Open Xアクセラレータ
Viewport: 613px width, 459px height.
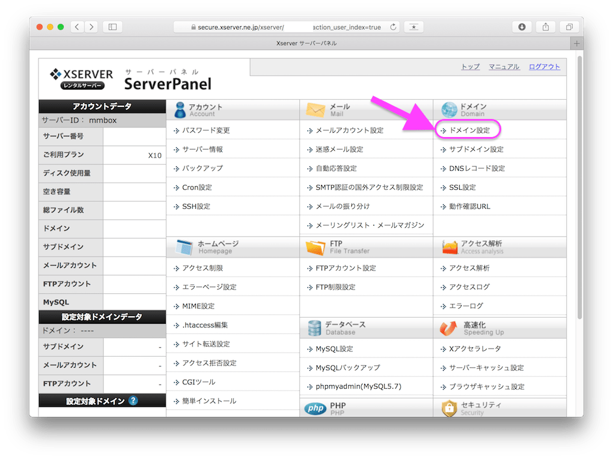point(475,348)
